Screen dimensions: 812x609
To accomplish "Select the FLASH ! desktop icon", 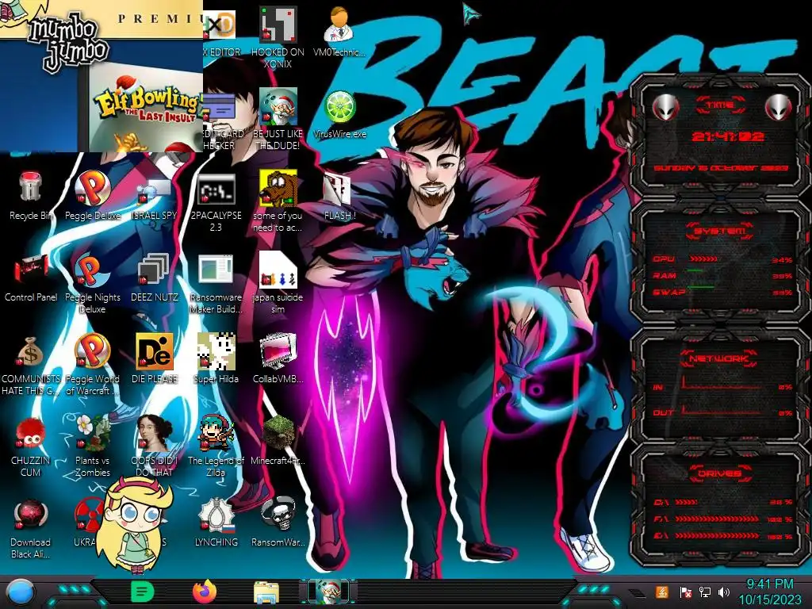I will (339, 196).
